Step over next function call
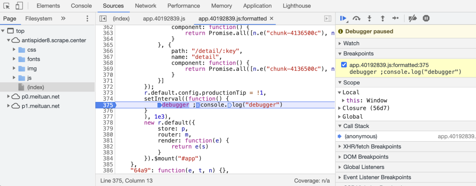The height and width of the screenshot is (186, 476). (357, 18)
